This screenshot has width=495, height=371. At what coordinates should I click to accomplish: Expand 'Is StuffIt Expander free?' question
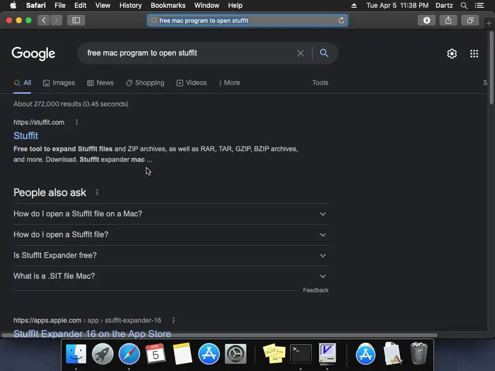(x=171, y=256)
